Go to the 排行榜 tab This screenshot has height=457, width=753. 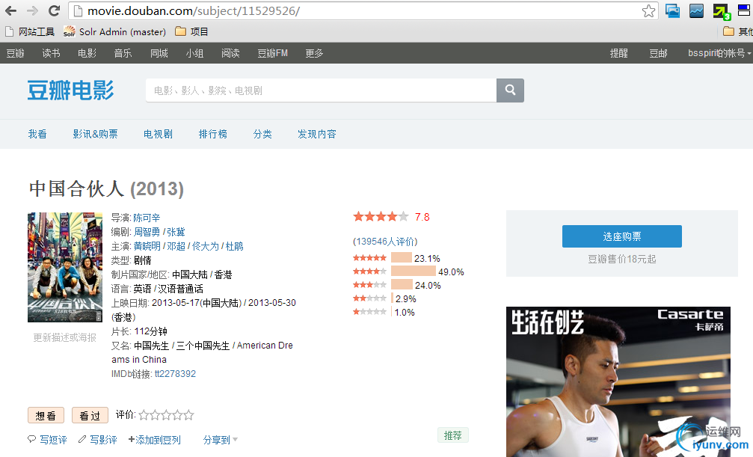(213, 134)
